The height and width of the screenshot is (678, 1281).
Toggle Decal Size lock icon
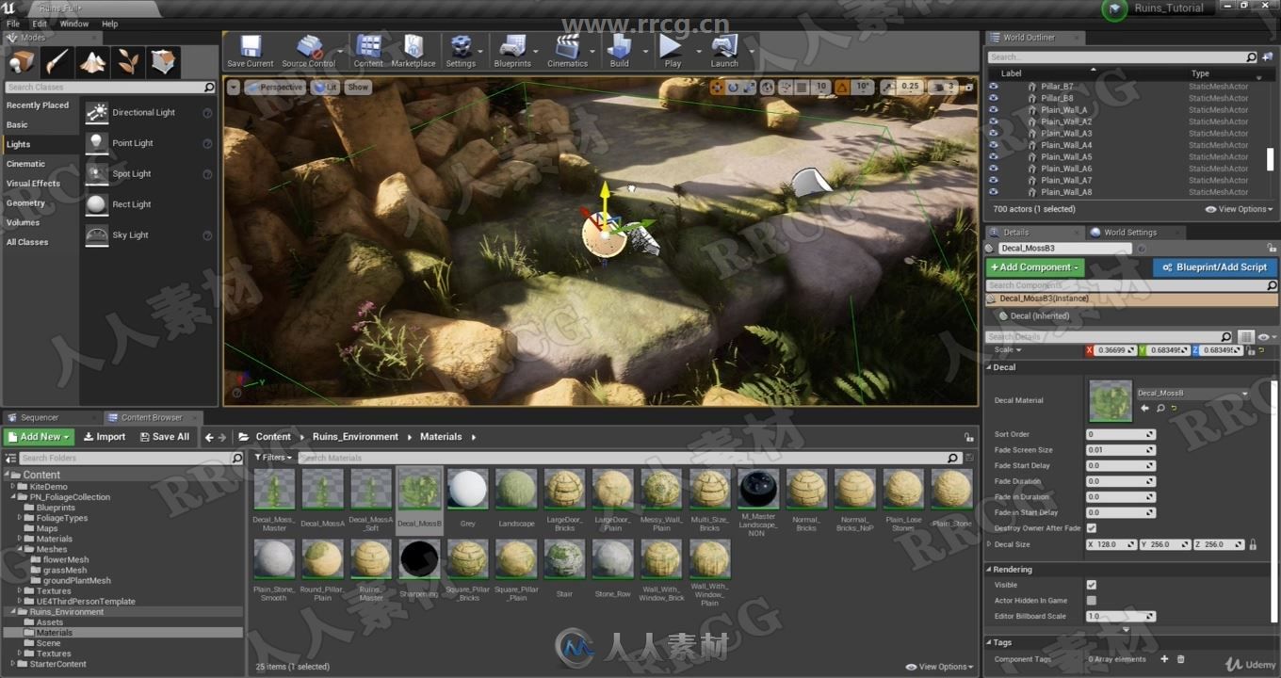(x=1252, y=544)
